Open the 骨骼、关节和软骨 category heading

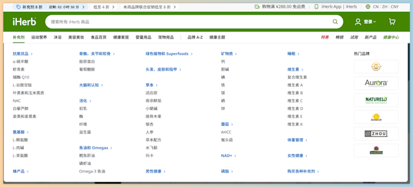[x=97, y=54]
